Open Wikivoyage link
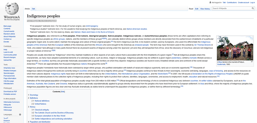 [8, 110]
